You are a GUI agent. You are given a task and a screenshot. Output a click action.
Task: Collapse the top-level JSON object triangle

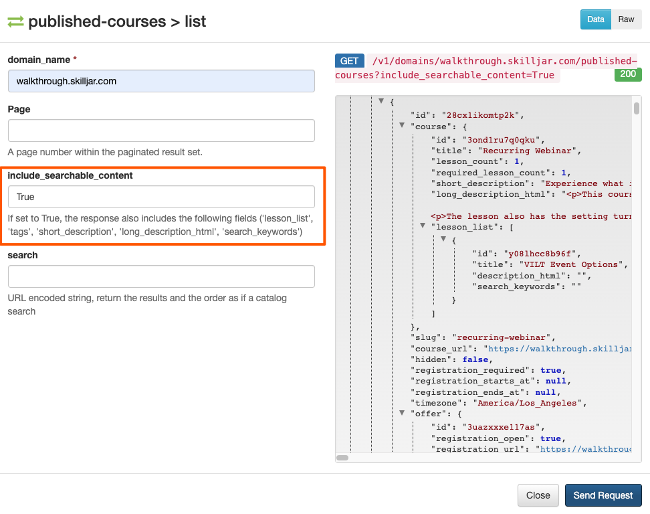381,102
